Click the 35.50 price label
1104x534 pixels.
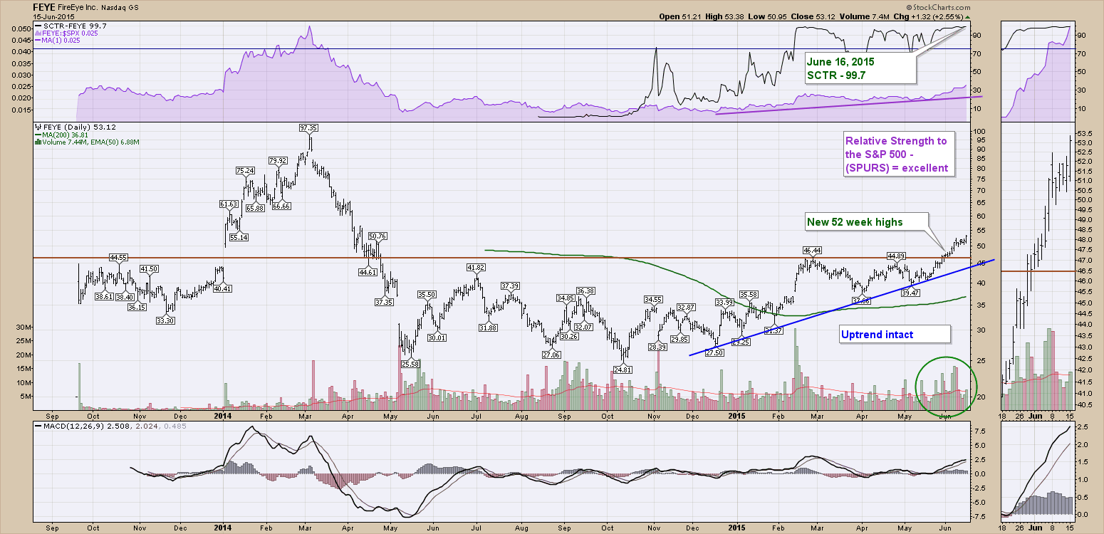point(427,294)
